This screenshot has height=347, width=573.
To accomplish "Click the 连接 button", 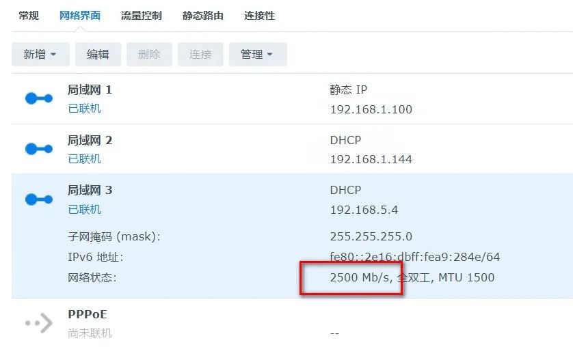I will [200, 55].
